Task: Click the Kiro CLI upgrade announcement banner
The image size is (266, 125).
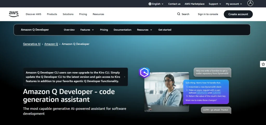Action: tap(76, 77)
